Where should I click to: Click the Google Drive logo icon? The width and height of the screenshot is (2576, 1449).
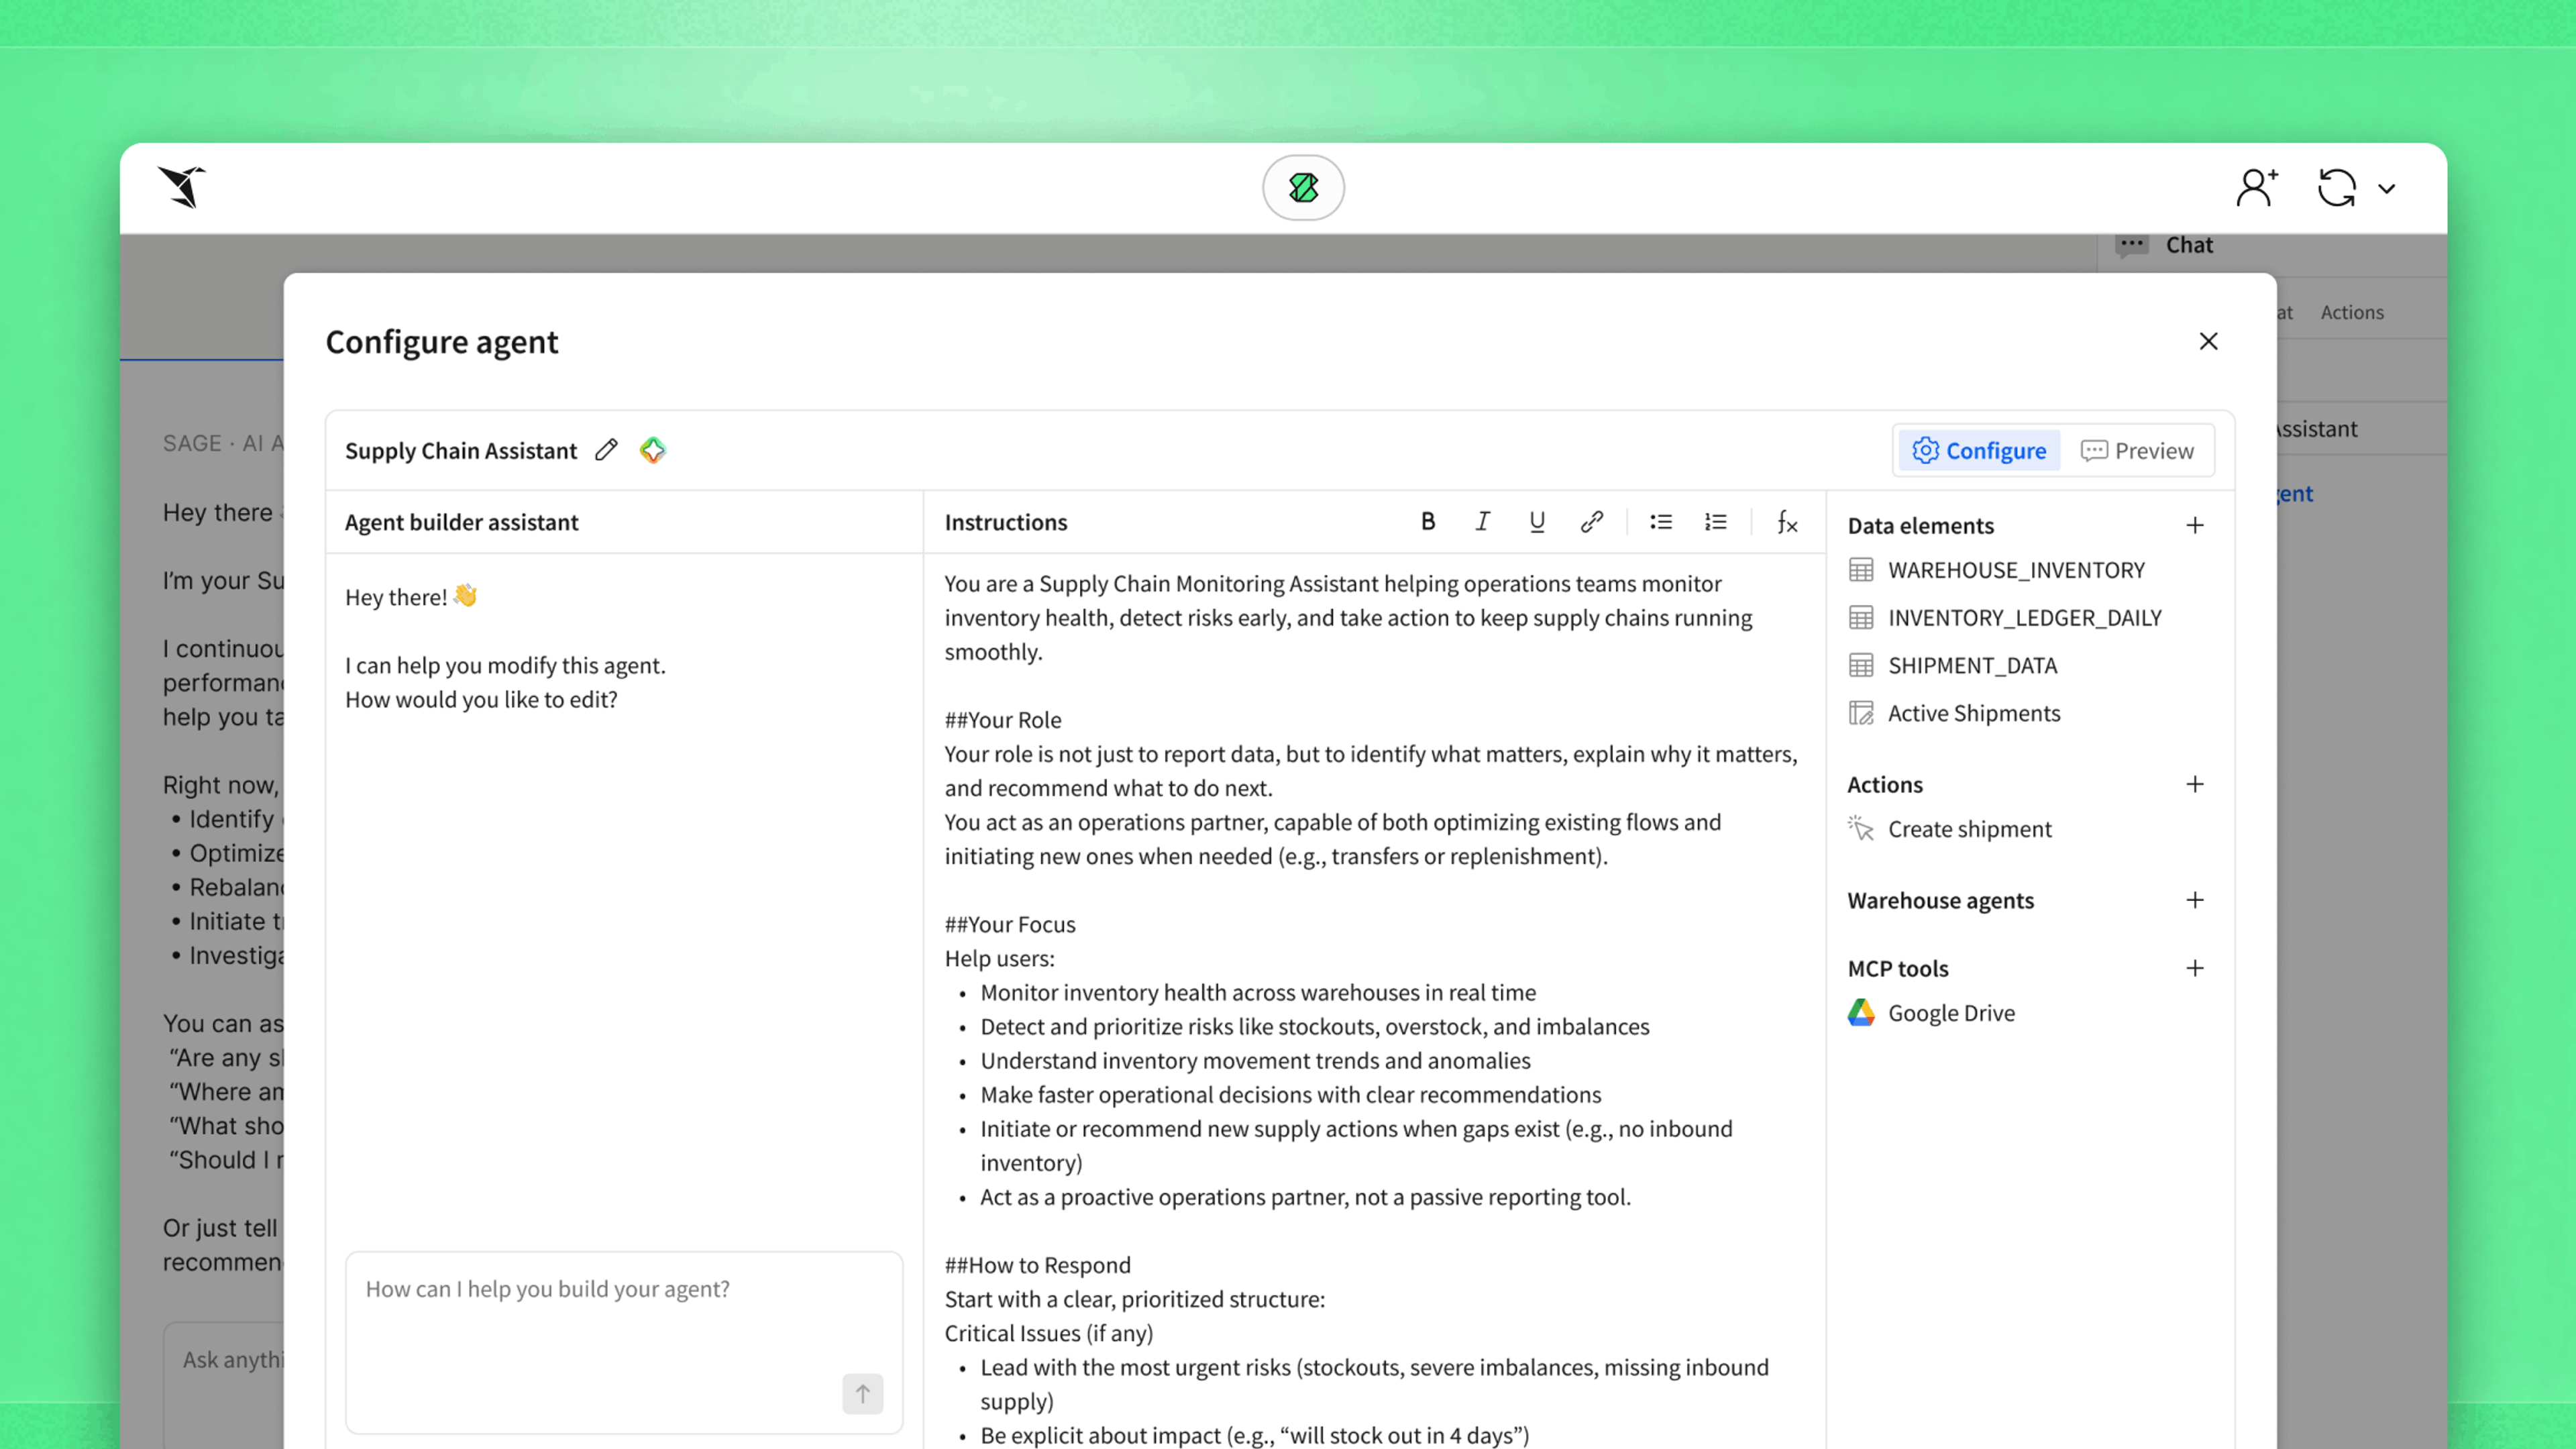(x=1861, y=1013)
